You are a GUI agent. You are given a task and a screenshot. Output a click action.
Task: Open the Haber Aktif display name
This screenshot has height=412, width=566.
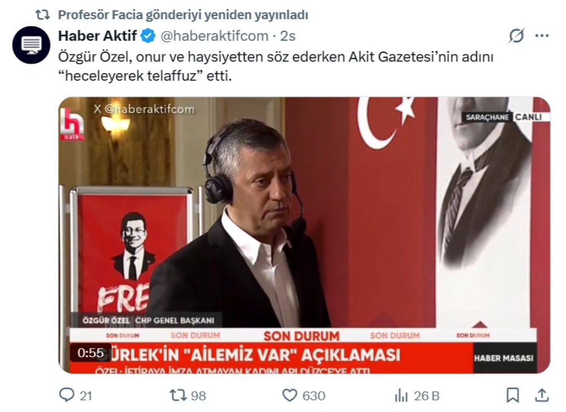click(x=98, y=36)
